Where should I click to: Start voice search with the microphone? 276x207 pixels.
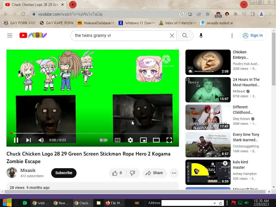201,36
